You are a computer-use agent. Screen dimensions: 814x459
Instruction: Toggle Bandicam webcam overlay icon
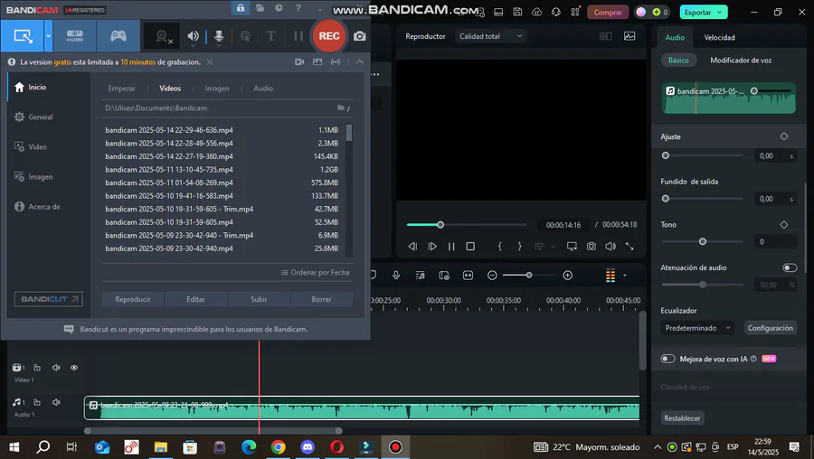pos(163,36)
